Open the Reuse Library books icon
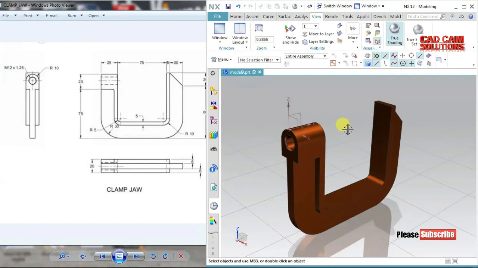Viewport: 478px width, 268px height. coord(214,135)
